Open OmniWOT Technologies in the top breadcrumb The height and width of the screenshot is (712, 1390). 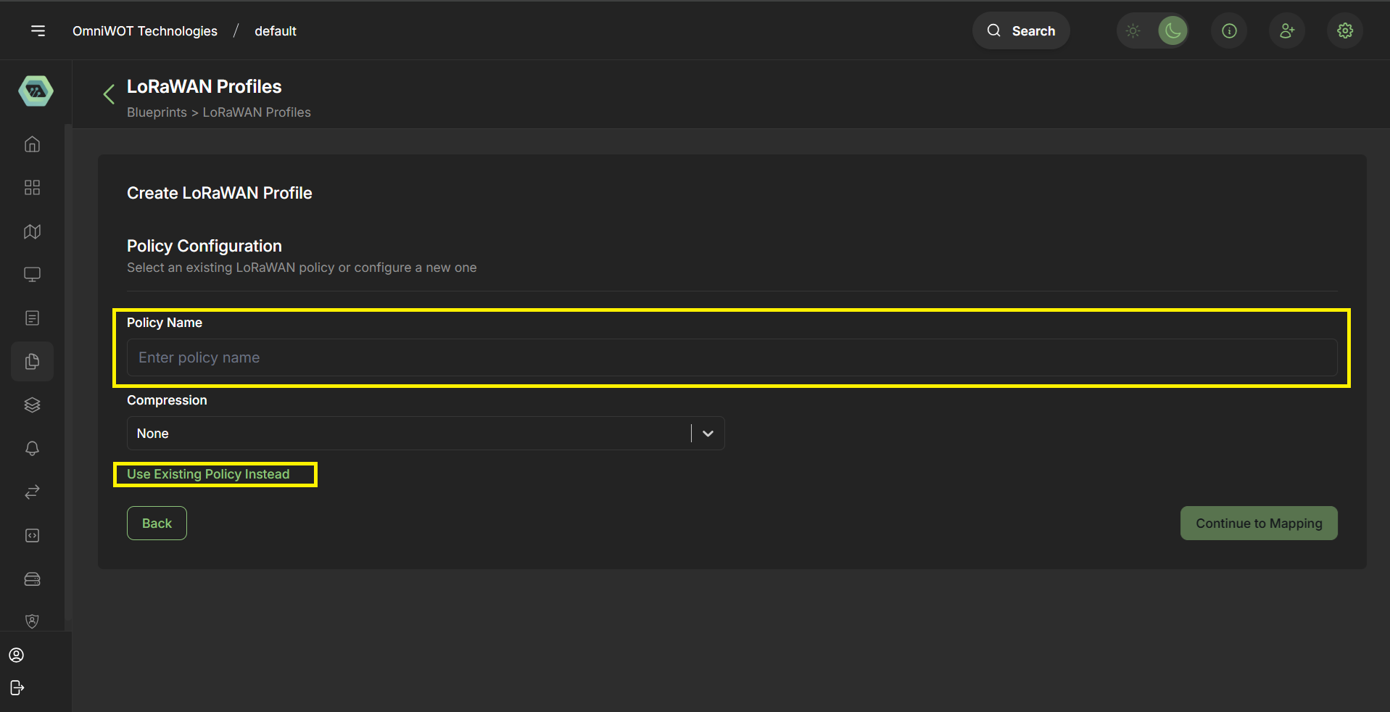click(144, 30)
